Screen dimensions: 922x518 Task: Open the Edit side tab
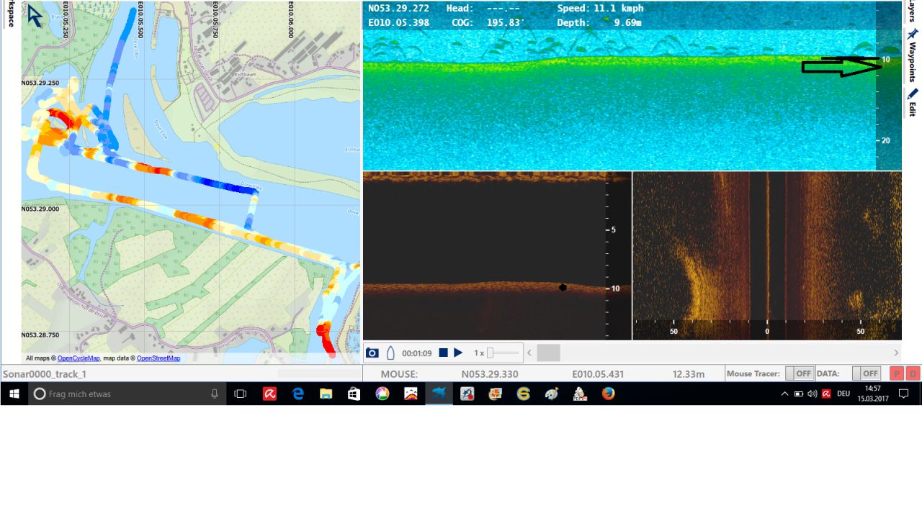(912, 103)
